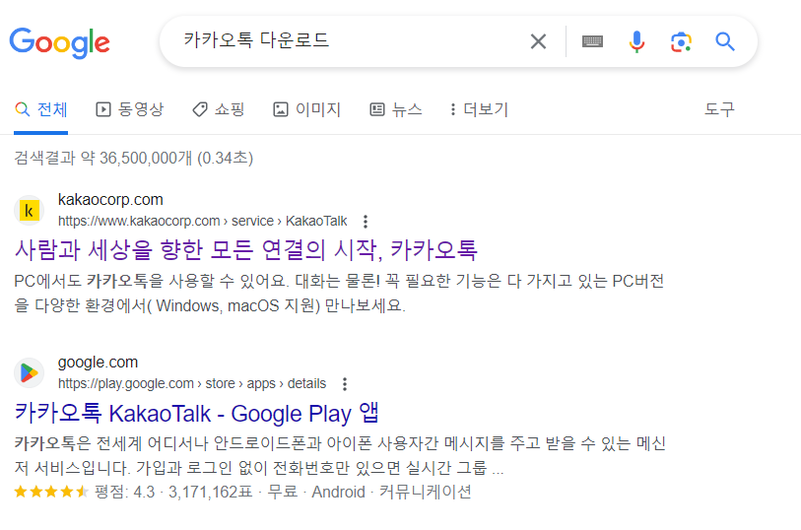Click the snippet starting 카카오톡은 전세계 어디서나
The height and width of the screenshot is (530, 801).
(340, 455)
